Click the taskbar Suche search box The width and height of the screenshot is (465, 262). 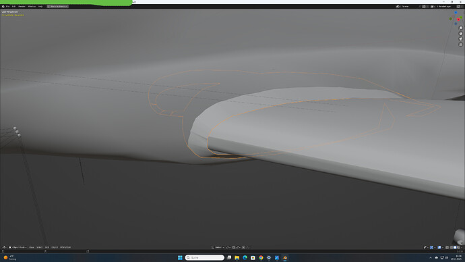tap(205, 257)
